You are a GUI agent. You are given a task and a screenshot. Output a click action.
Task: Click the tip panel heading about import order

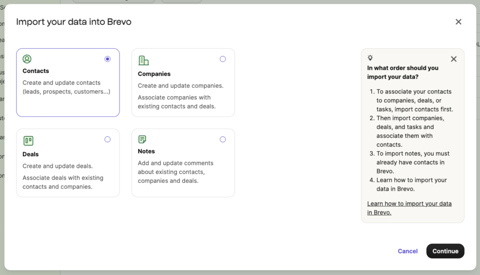(x=402, y=72)
